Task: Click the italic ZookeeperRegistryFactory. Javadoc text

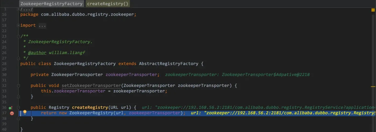Action: pyautogui.click(x=60, y=42)
